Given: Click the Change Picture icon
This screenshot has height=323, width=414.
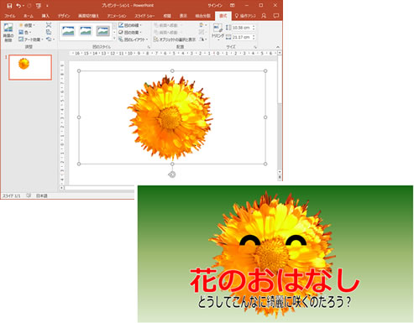Looking at the screenshot, I should pos(49,33).
